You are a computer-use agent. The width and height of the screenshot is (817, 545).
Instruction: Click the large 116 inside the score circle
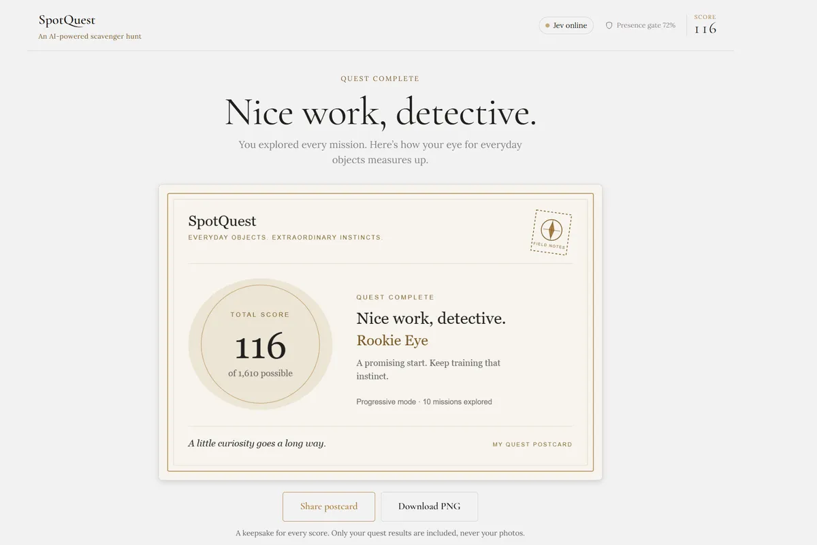(260, 346)
